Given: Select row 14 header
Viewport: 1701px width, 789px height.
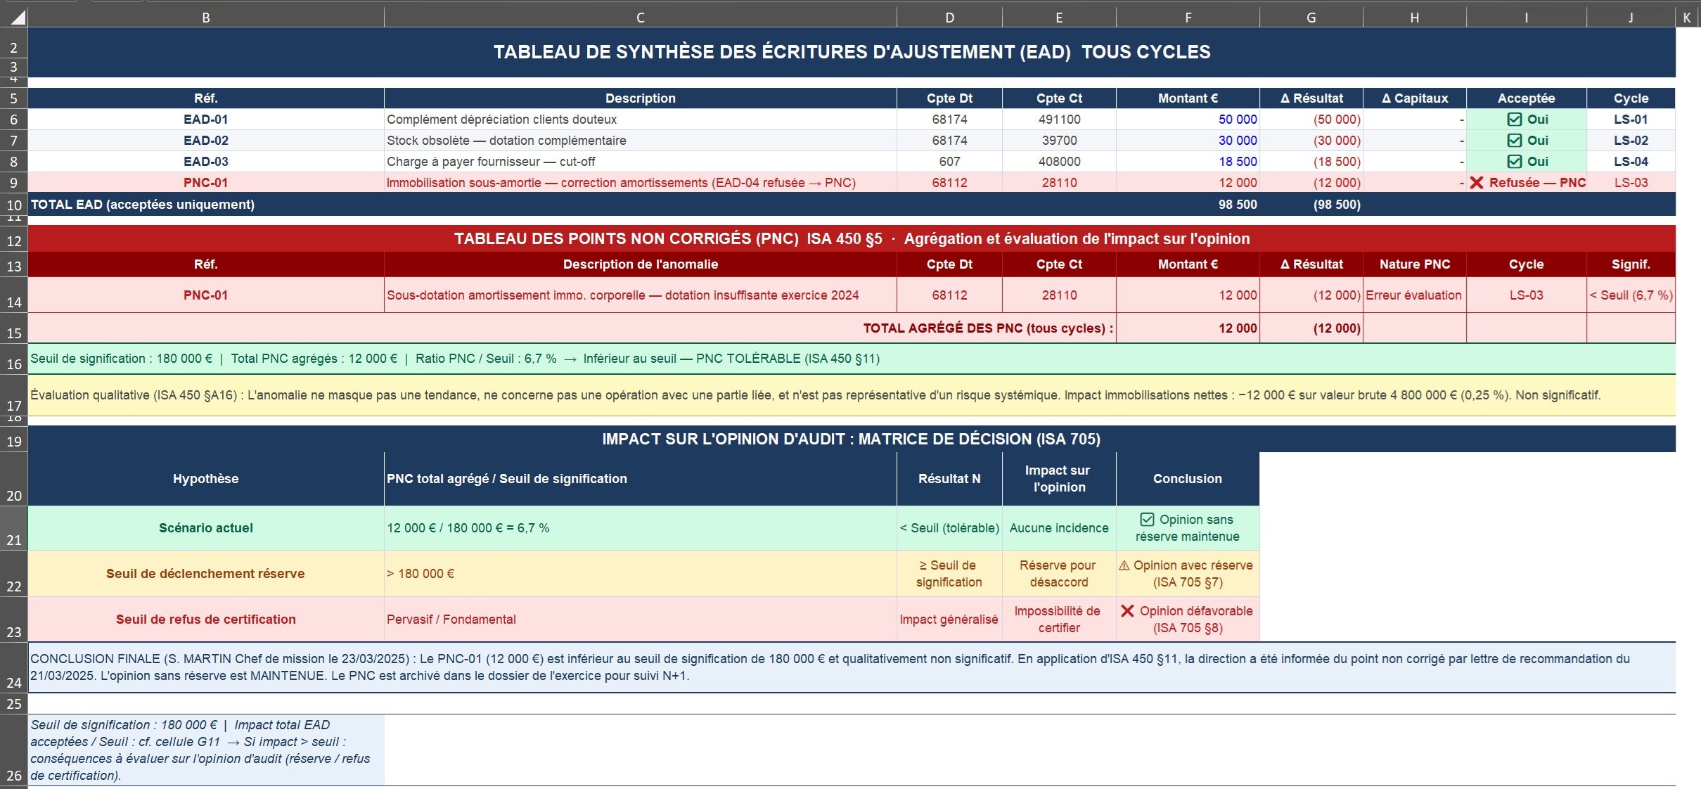Looking at the screenshot, I should tap(13, 295).
